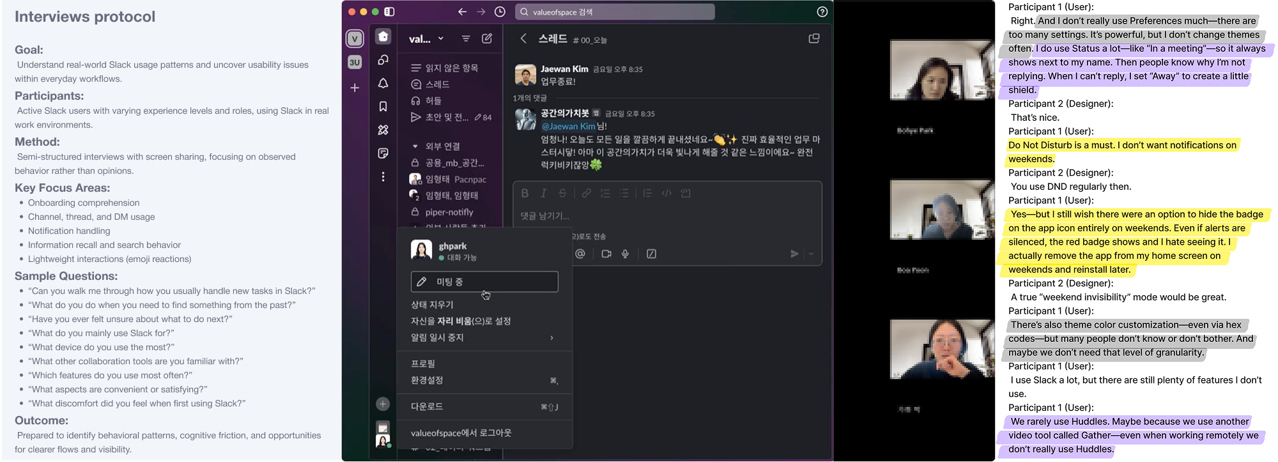Viewport: 1278px width, 462px height.
Task: Open the slash shortcuts icon
Action: (651, 254)
